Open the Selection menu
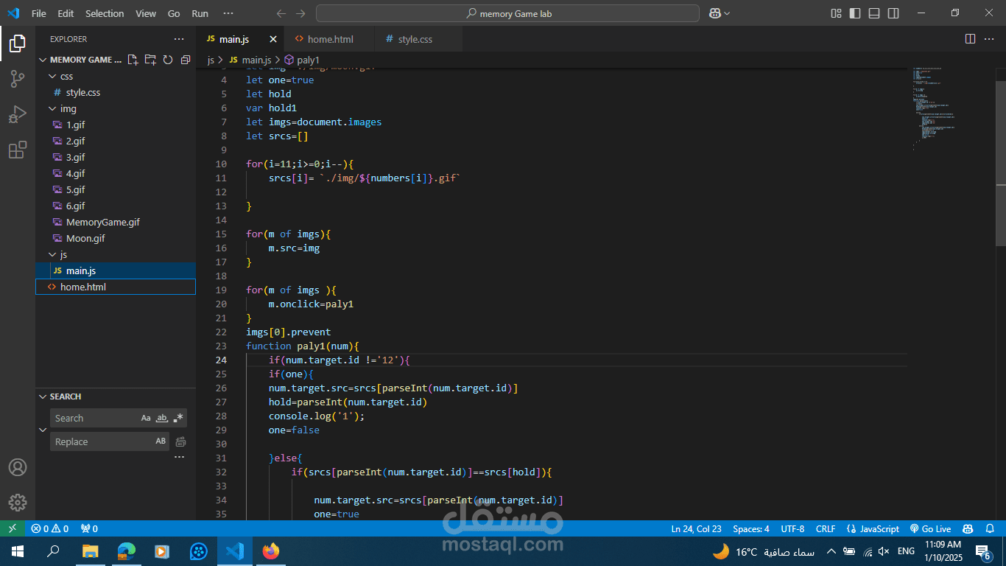This screenshot has width=1006, height=566. [105, 13]
